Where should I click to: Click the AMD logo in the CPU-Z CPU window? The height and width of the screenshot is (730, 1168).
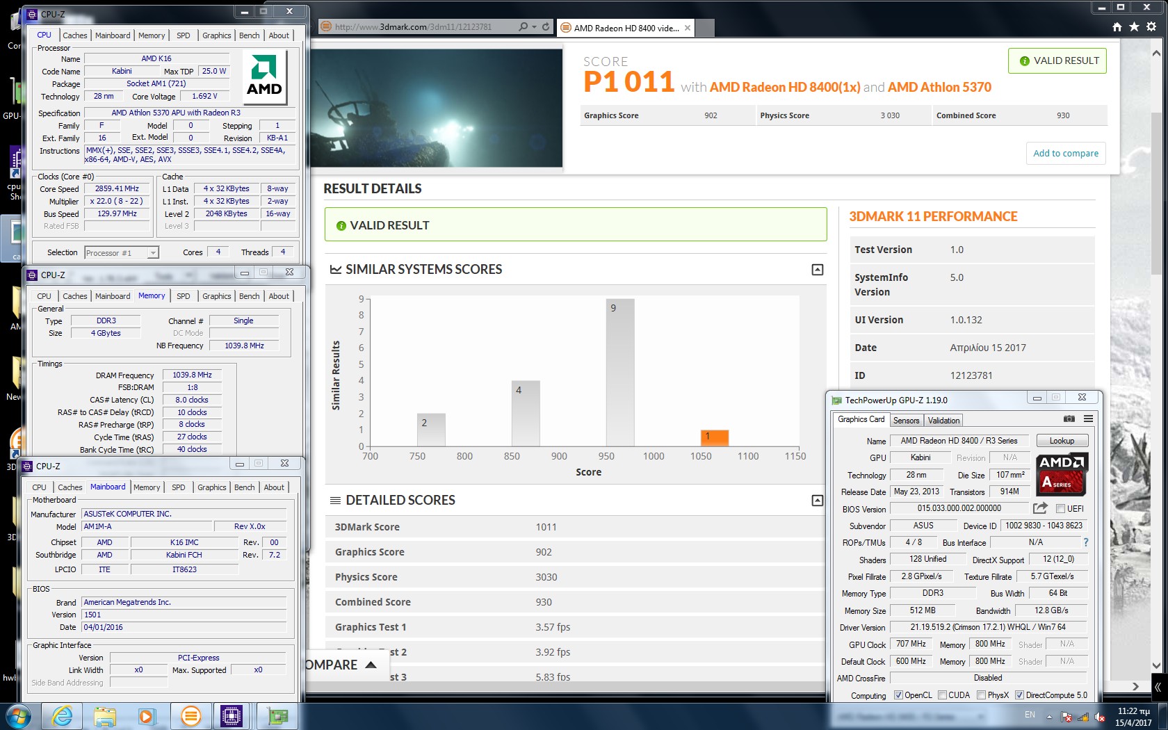[264, 78]
